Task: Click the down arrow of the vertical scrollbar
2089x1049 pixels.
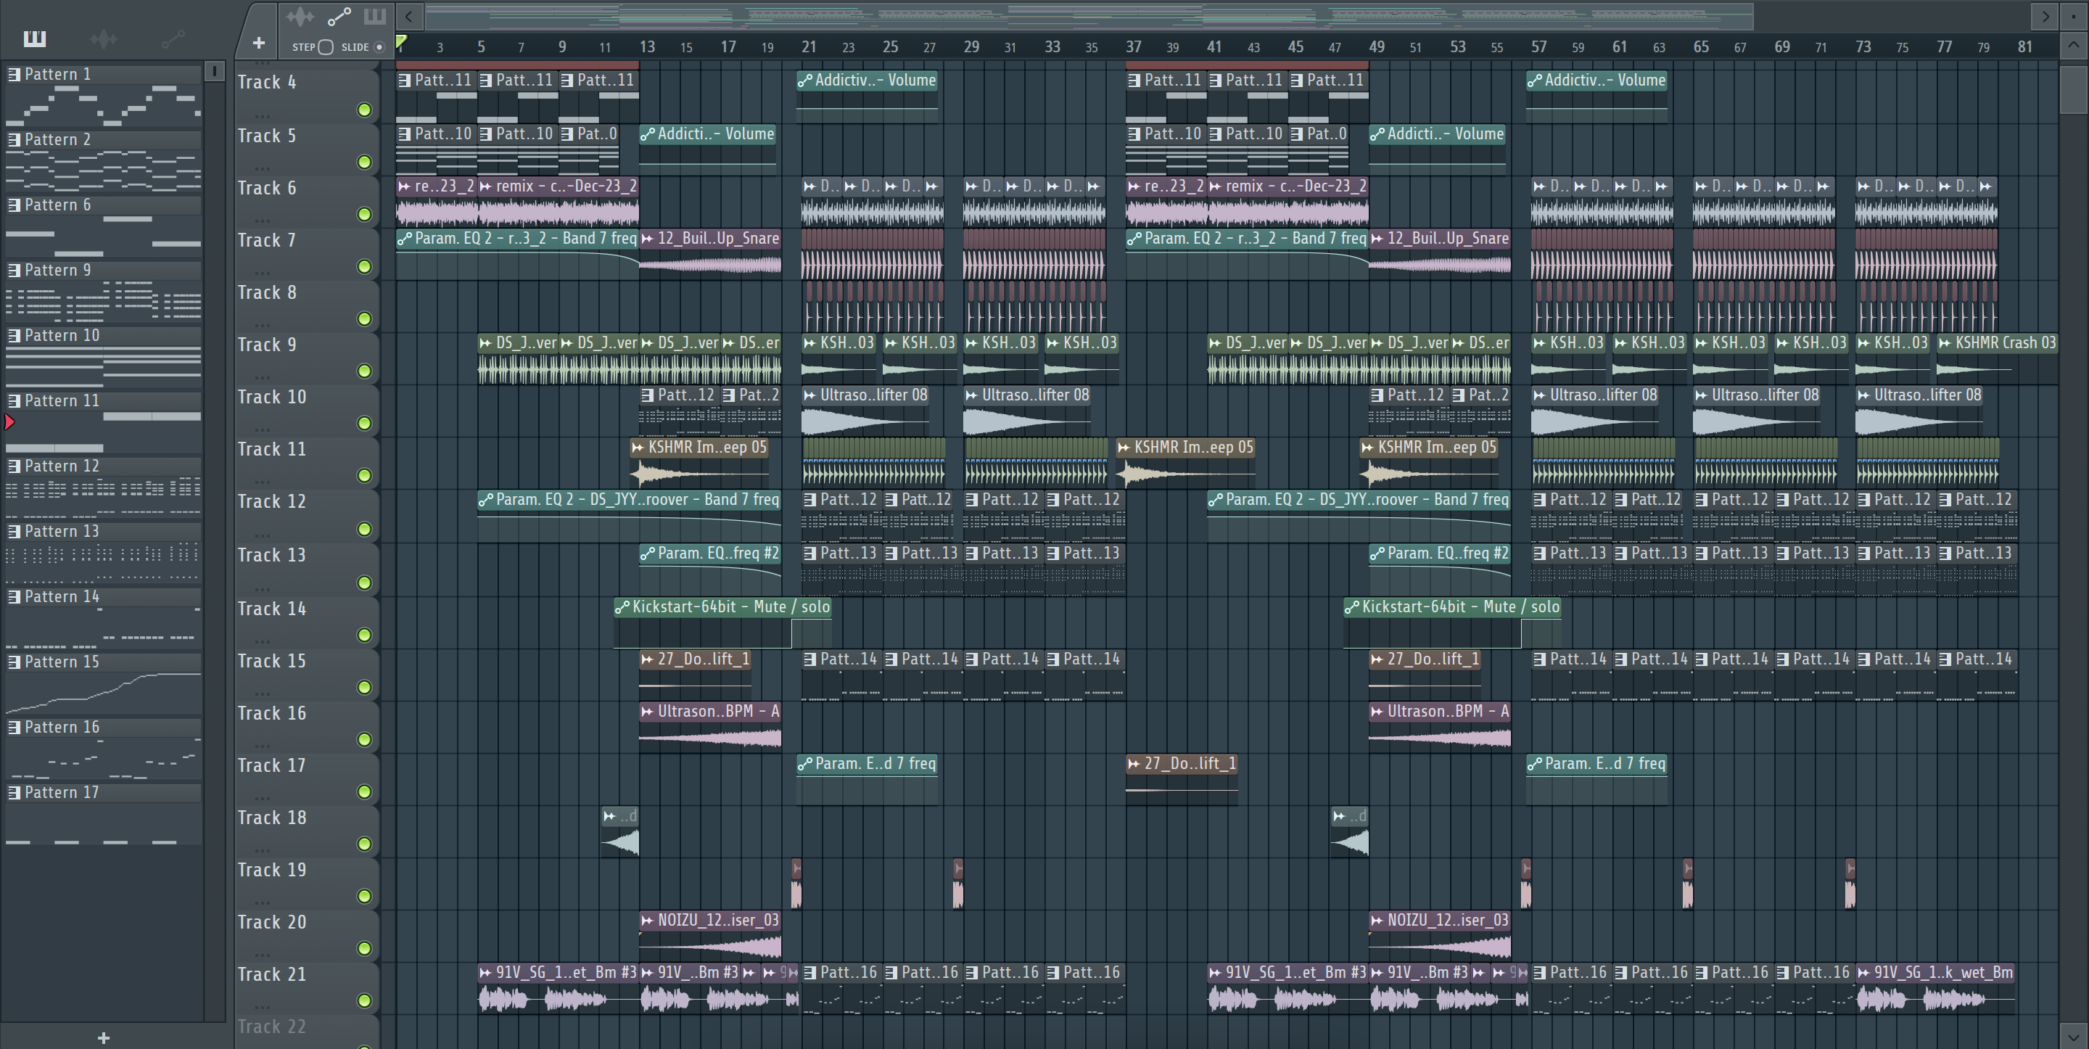Action: point(2074,1036)
